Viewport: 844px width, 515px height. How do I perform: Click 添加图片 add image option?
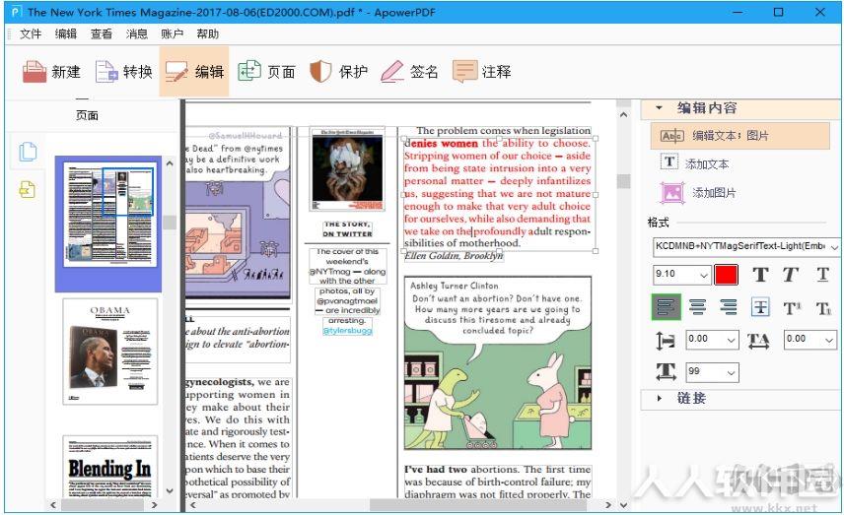click(x=698, y=192)
